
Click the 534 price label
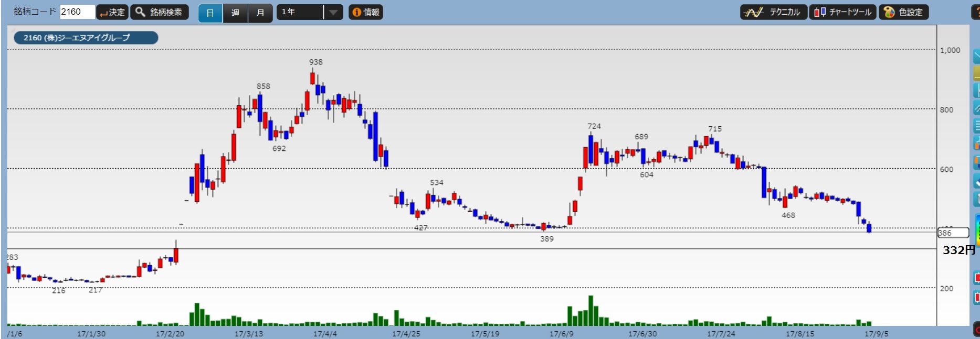click(437, 182)
